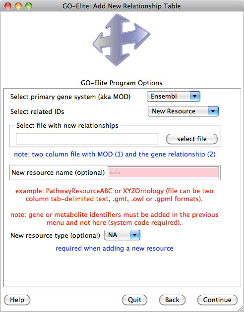Click the window resize grip corner
The image size is (244, 312).
click(241, 309)
